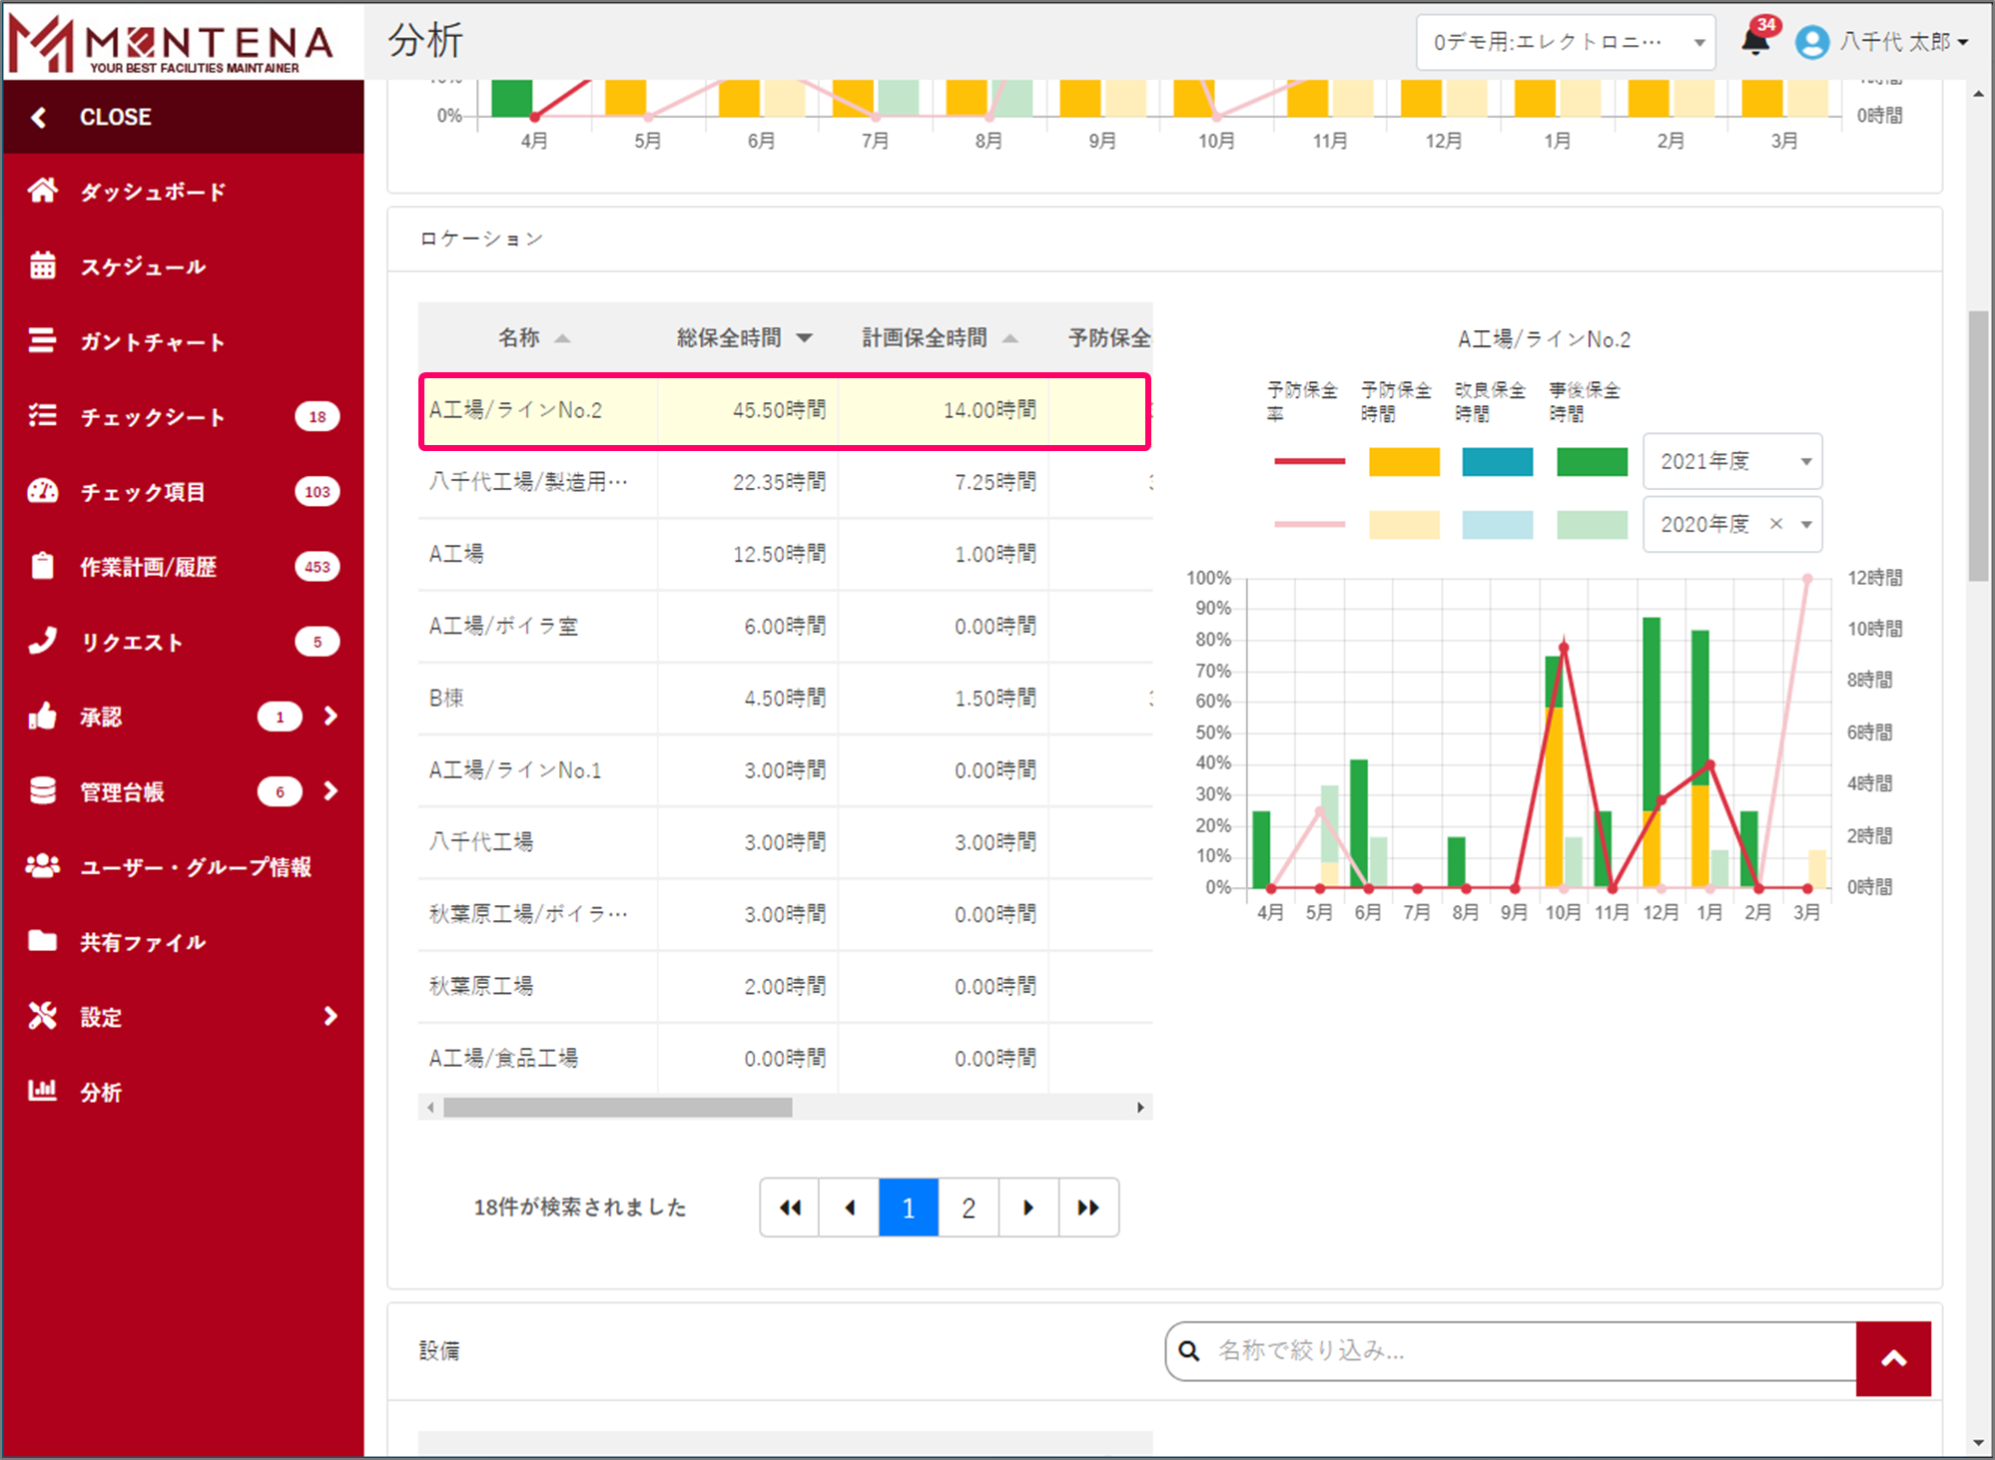The image size is (1995, 1460).
Task: Open the company selector dropdown
Action: tap(1565, 42)
